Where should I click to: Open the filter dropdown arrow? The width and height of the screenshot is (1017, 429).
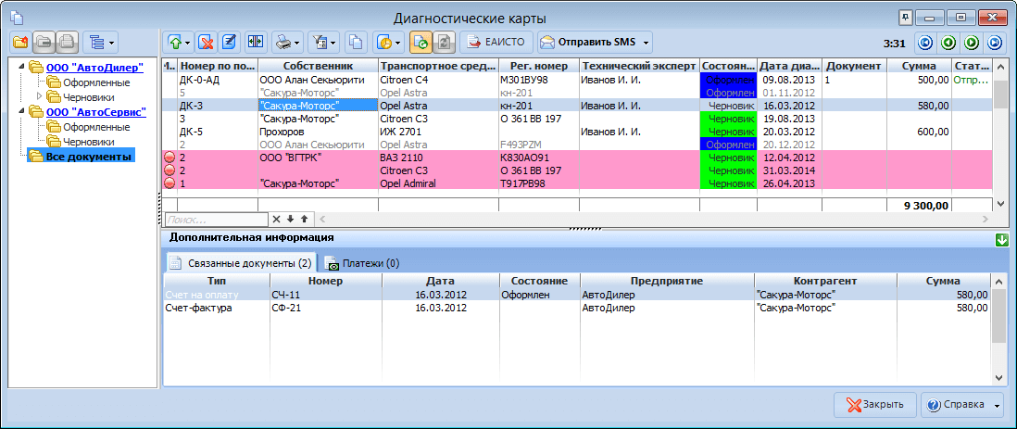click(333, 43)
